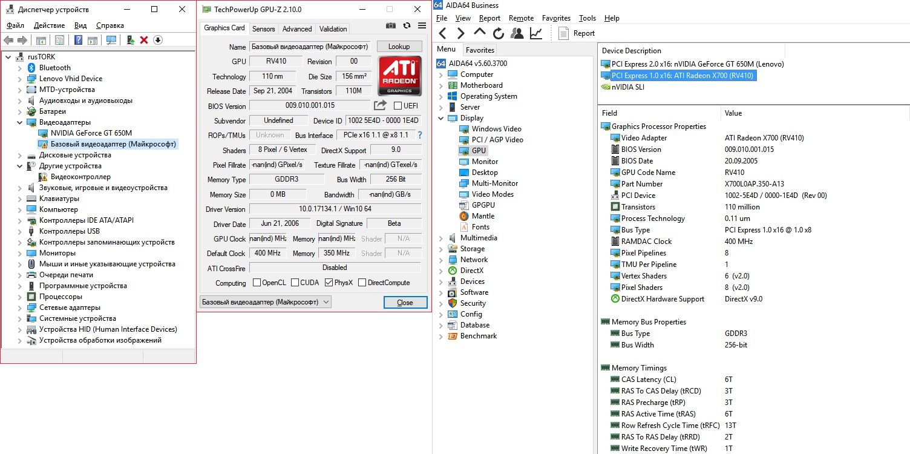Image resolution: width=910 pixels, height=454 pixels.
Task: Click Device Manager back arrow icon
Action: (8, 40)
